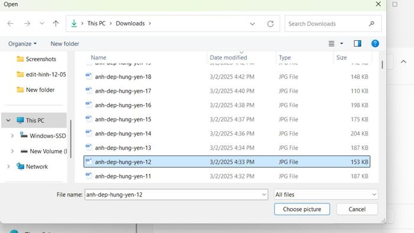Open the Organize menu
The width and height of the screenshot is (414, 233).
(x=22, y=44)
